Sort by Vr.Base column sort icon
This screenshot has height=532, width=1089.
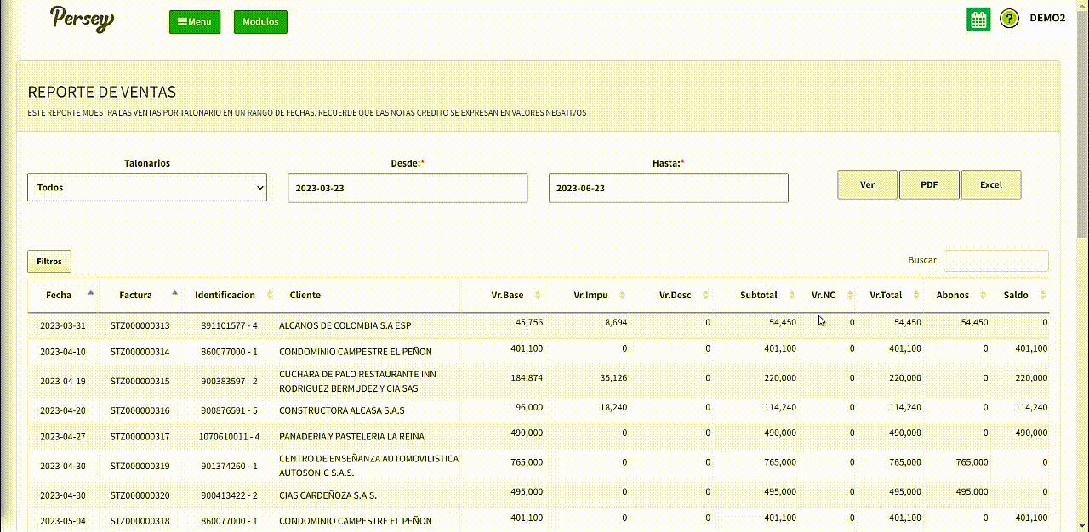click(537, 295)
